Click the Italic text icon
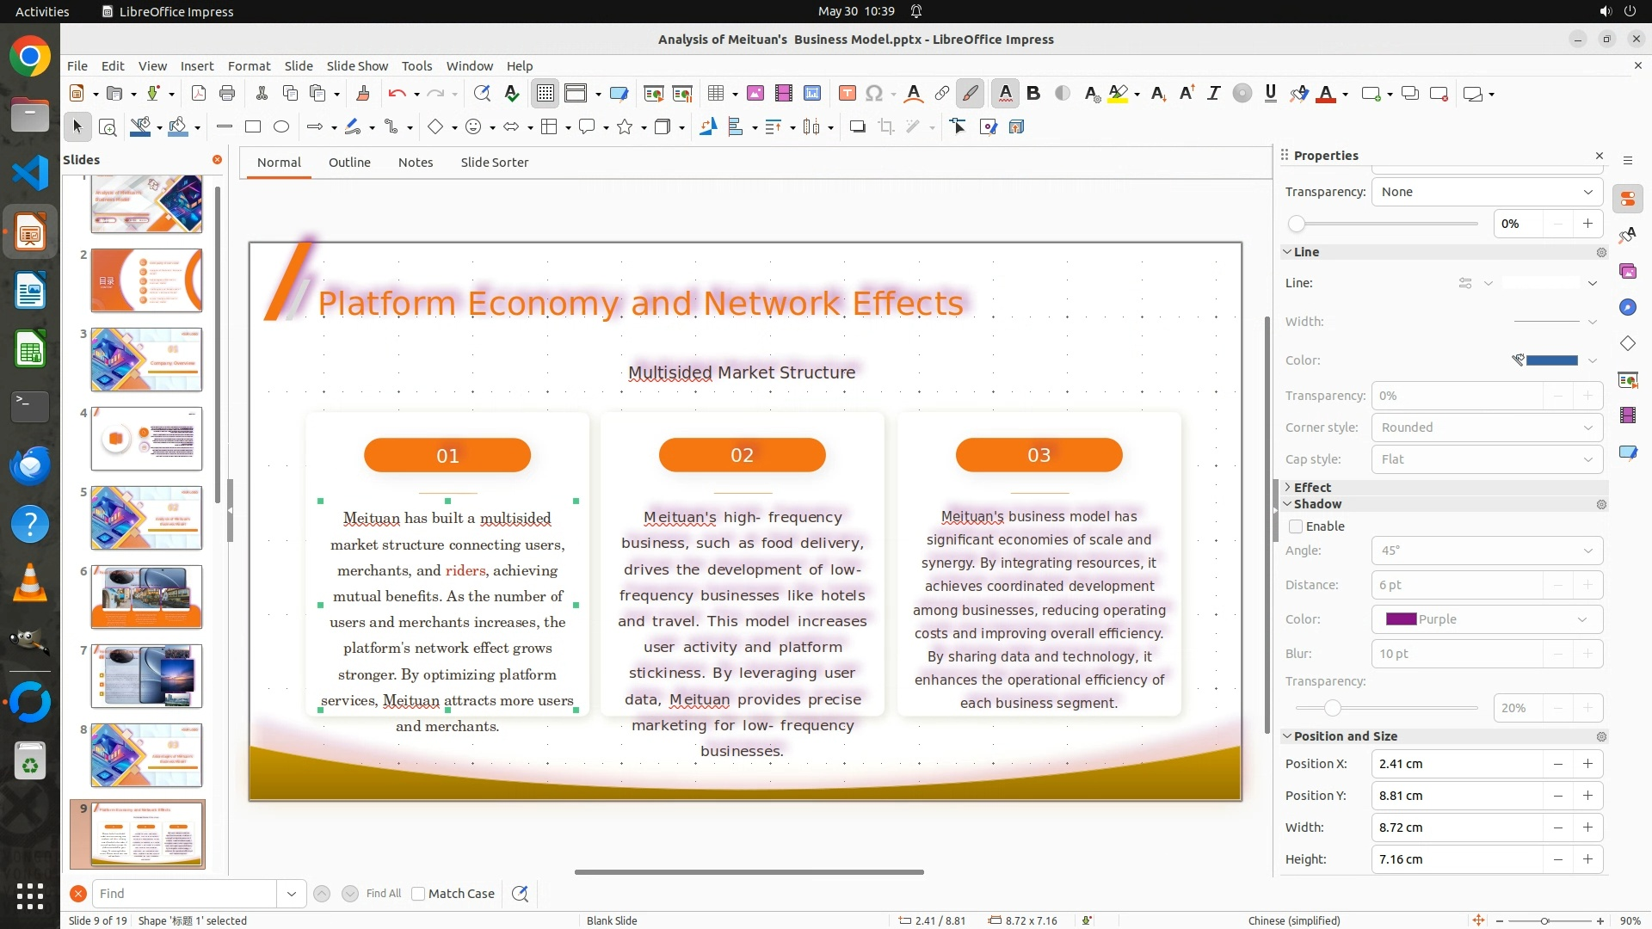The width and height of the screenshot is (1652, 929). coord(1213,94)
